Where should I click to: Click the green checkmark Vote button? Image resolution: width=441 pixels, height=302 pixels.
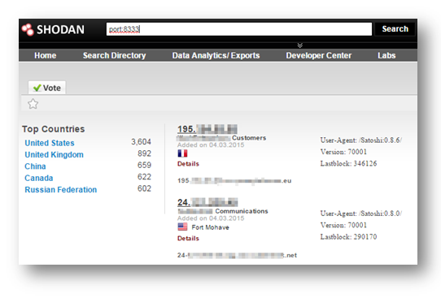tap(46, 88)
